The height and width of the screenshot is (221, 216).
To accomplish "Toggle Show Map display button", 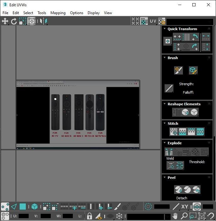I will pyautogui.click(x=144, y=21).
